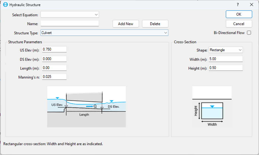This screenshot has height=155, width=259.
Task: Edit the cross-section Width (m) field
Action: click(226, 59)
